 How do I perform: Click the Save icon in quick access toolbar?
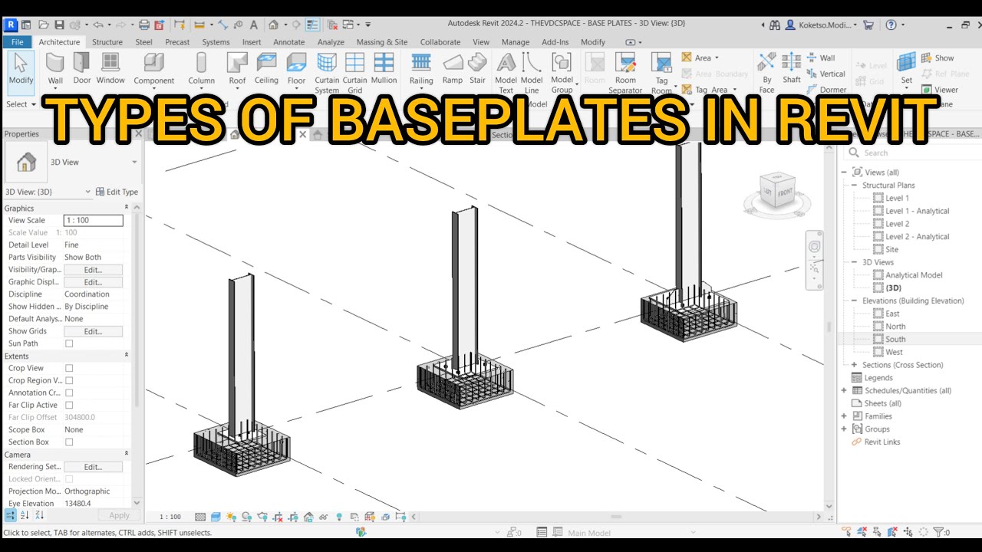tap(61, 25)
